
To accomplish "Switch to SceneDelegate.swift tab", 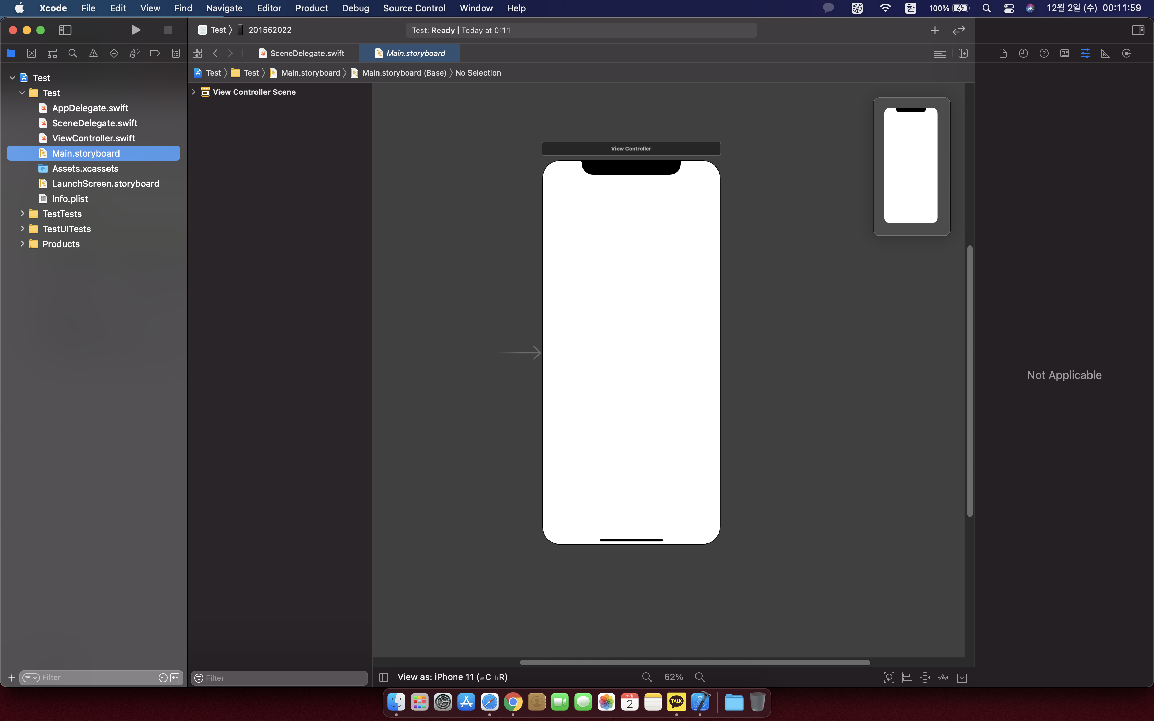I will coord(302,54).
